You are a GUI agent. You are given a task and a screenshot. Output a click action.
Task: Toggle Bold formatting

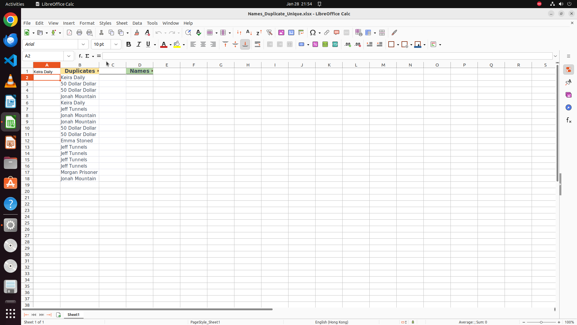point(129,45)
